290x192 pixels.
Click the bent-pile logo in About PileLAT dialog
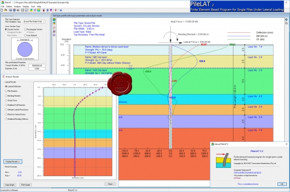(223, 160)
